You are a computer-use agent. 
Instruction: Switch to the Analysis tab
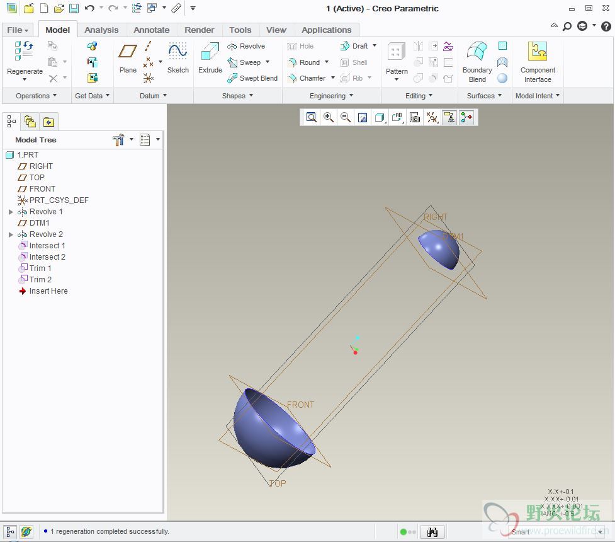coord(101,30)
